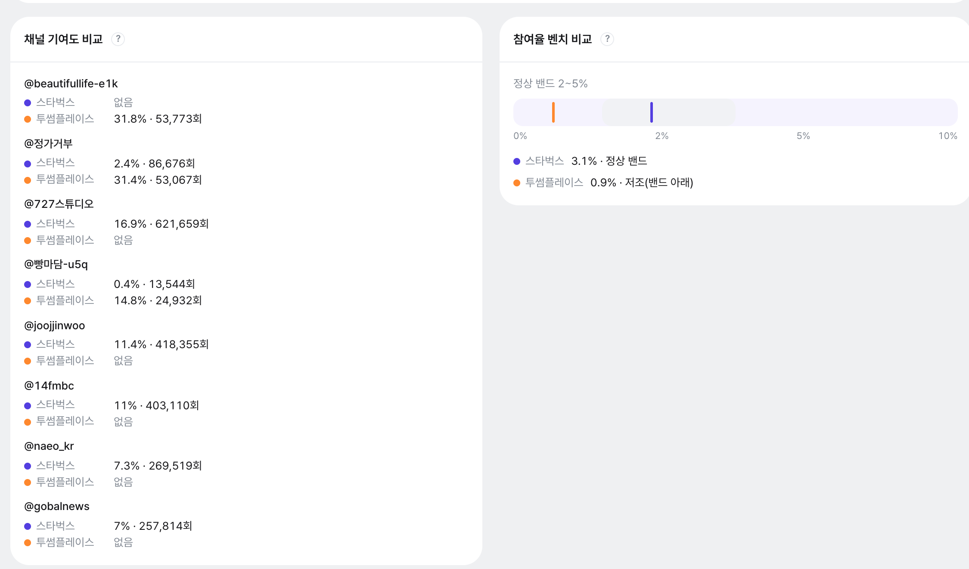The height and width of the screenshot is (569, 969).
Task: Click the 채널 기여도 비교 heading
Action: (63, 39)
